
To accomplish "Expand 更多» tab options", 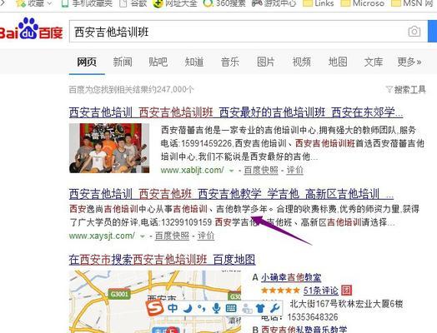I will (409, 62).
